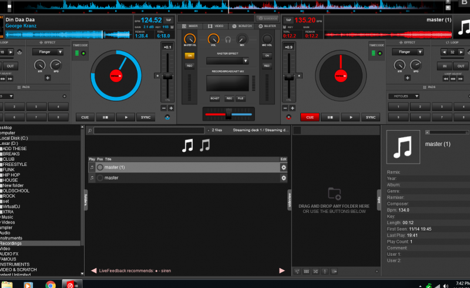Switch to the MIXER tab
The width and height of the screenshot is (470, 288).
click(x=190, y=26)
